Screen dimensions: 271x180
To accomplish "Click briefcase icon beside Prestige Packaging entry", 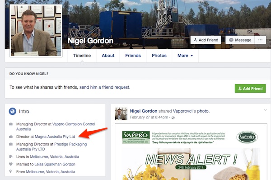I will point(11,144).
